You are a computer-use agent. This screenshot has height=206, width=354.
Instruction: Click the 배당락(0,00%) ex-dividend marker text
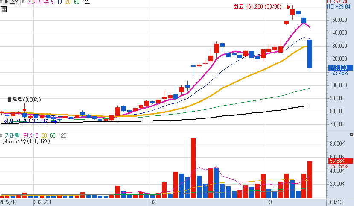pyautogui.click(x=24, y=100)
